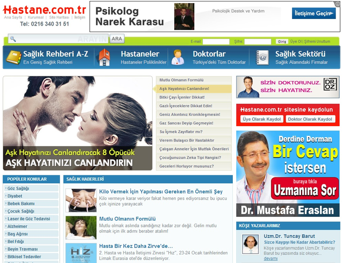Click the red house Hastaneler icon
The height and width of the screenshot is (263, 342).
click(104, 57)
